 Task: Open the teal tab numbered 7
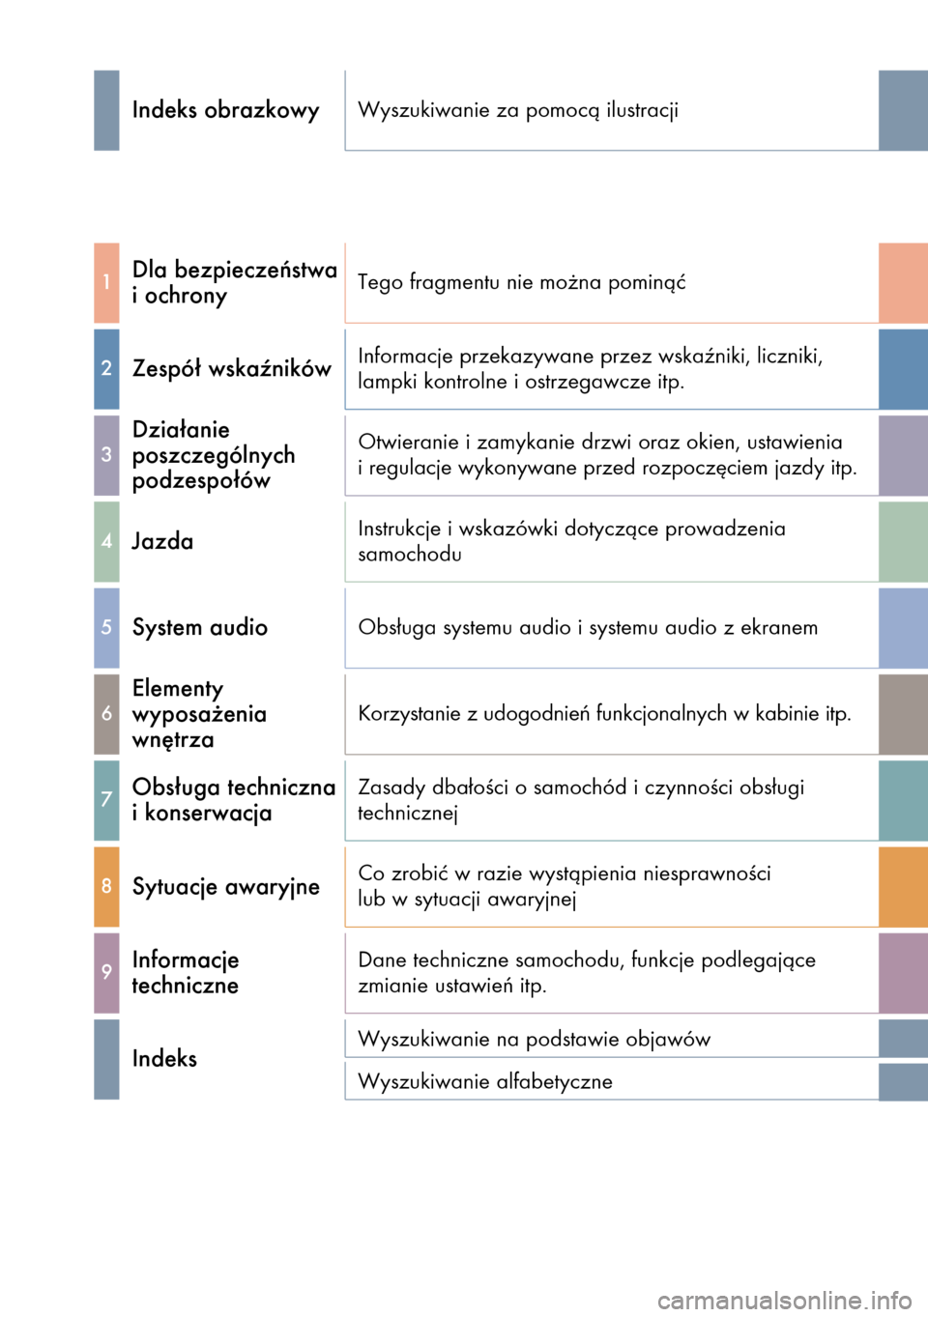(106, 800)
